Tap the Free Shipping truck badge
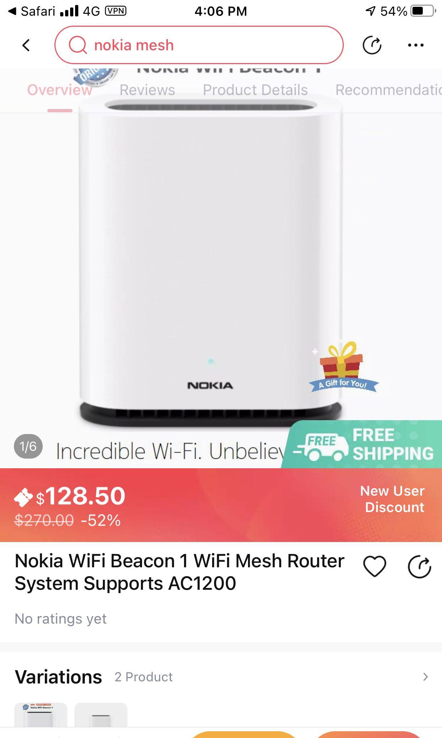The width and height of the screenshot is (442, 738). click(x=362, y=444)
